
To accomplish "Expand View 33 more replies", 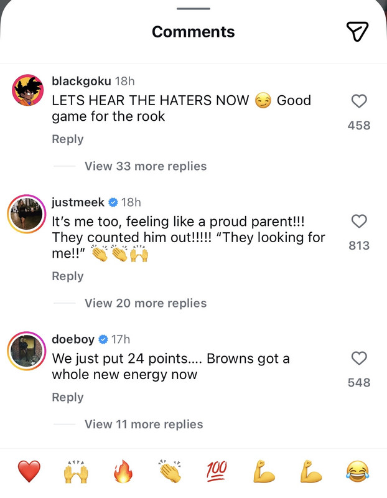I will click(x=146, y=166).
